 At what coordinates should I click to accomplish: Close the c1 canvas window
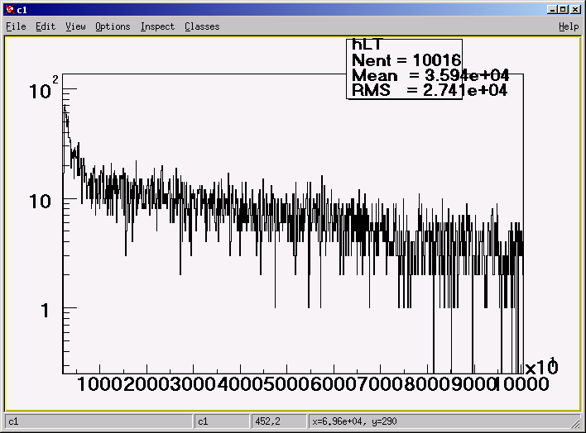point(575,9)
